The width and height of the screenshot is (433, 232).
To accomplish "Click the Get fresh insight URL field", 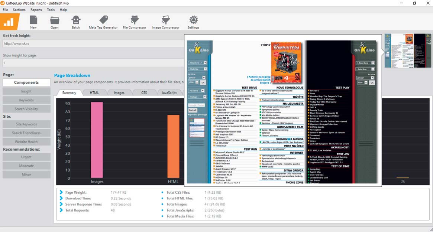I will pyautogui.click(x=93, y=43).
